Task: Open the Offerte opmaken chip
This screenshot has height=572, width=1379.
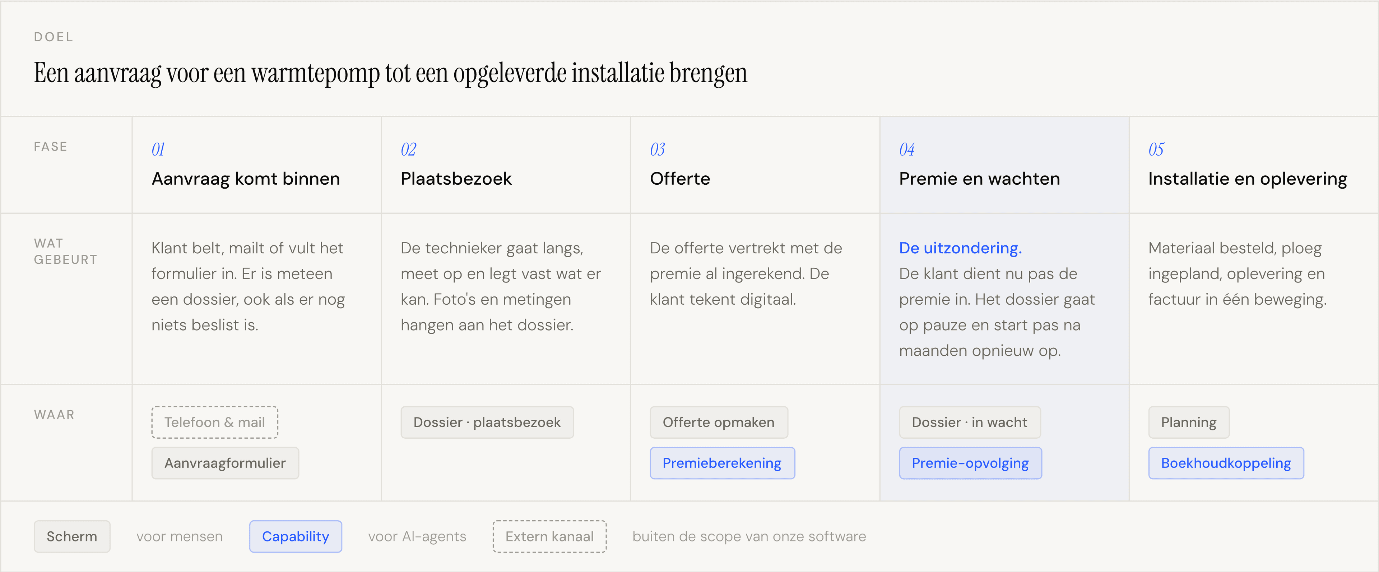Action: (718, 422)
